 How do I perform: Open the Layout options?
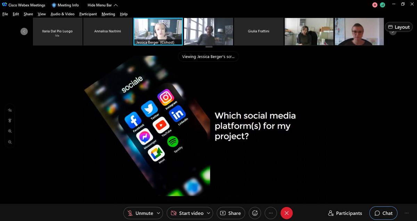(399, 27)
